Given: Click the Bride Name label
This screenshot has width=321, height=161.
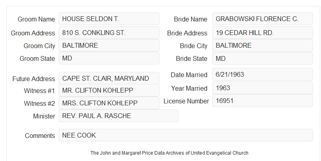Looking at the screenshot, I should pos(190,19).
